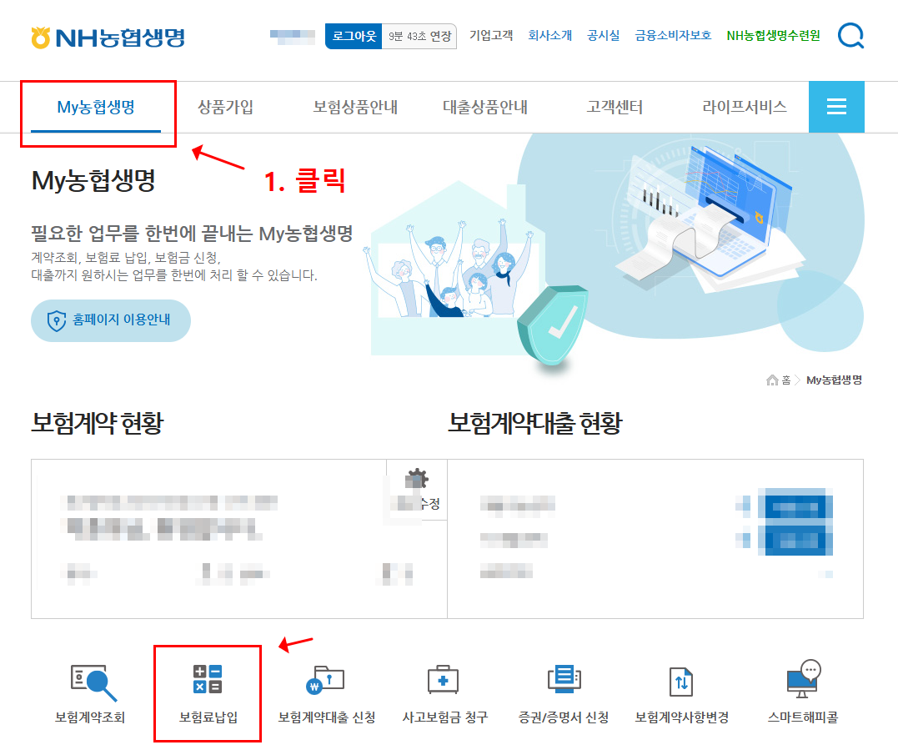Select the My농협생명 tab
This screenshot has width=898, height=755.
96,107
